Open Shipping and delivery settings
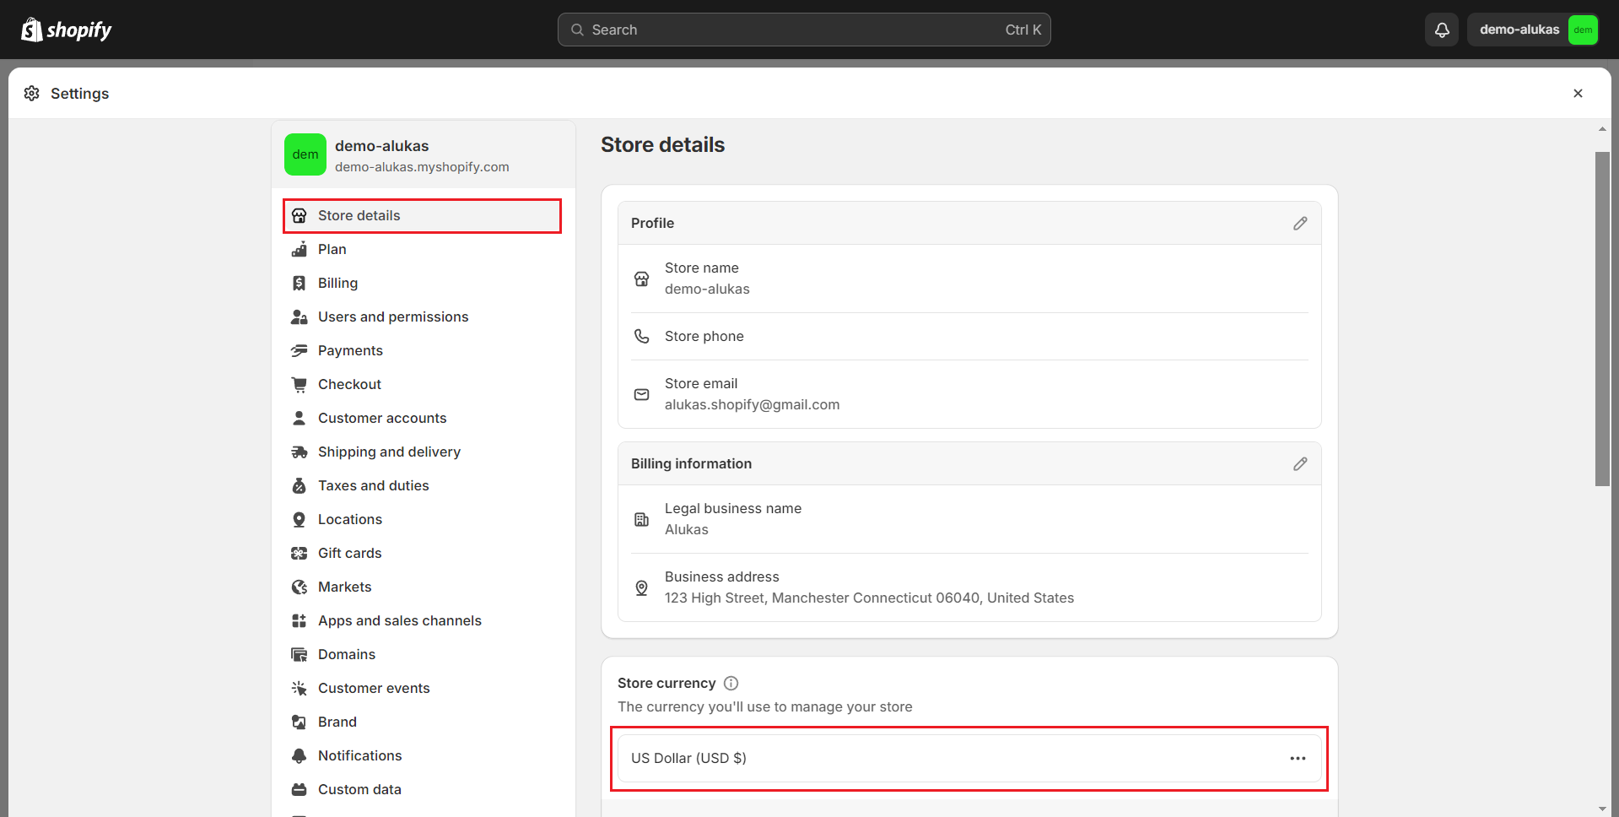1619x817 pixels. coord(389,452)
